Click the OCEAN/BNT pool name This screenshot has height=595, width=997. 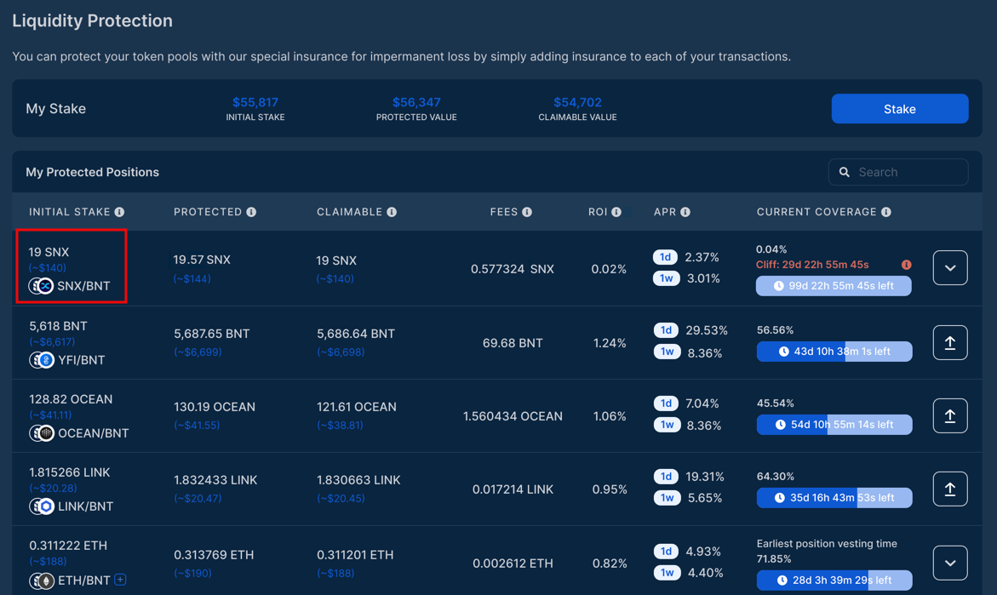(94, 433)
